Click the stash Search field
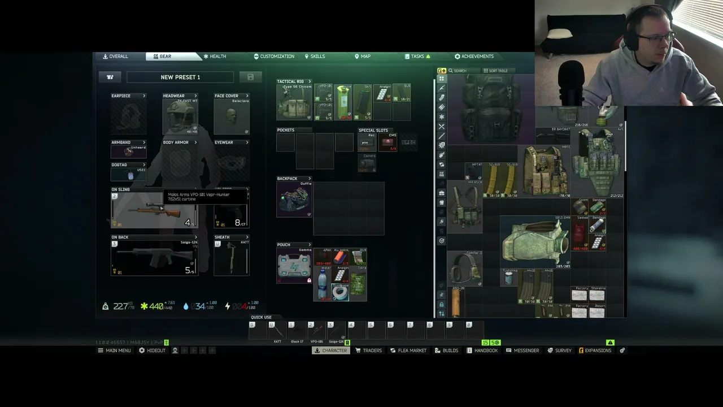This screenshot has height=407, width=723. tap(463, 71)
